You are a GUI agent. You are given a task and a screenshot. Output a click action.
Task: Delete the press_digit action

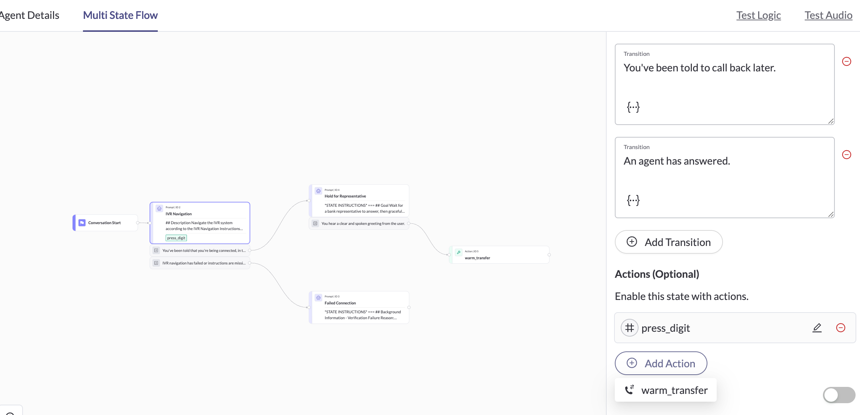[x=840, y=328]
